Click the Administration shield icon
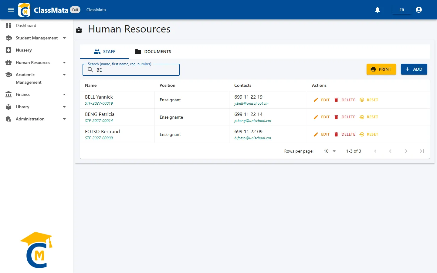 8,119
